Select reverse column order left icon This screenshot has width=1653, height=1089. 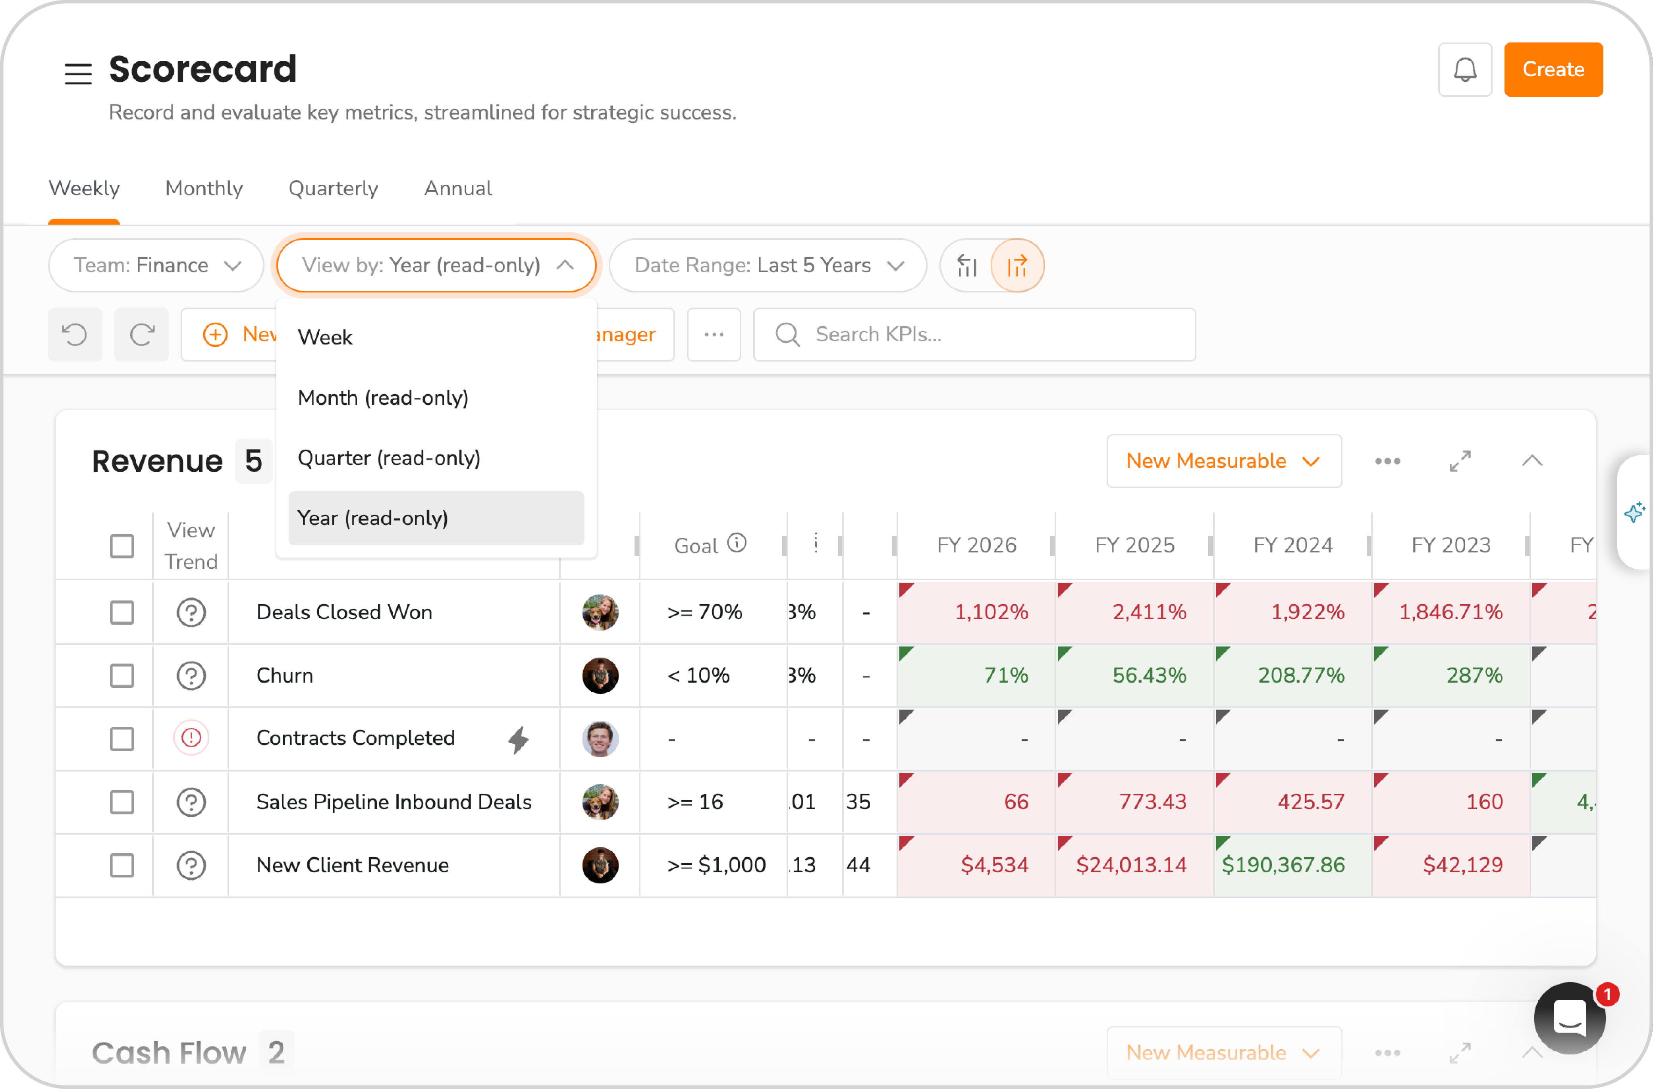966,265
